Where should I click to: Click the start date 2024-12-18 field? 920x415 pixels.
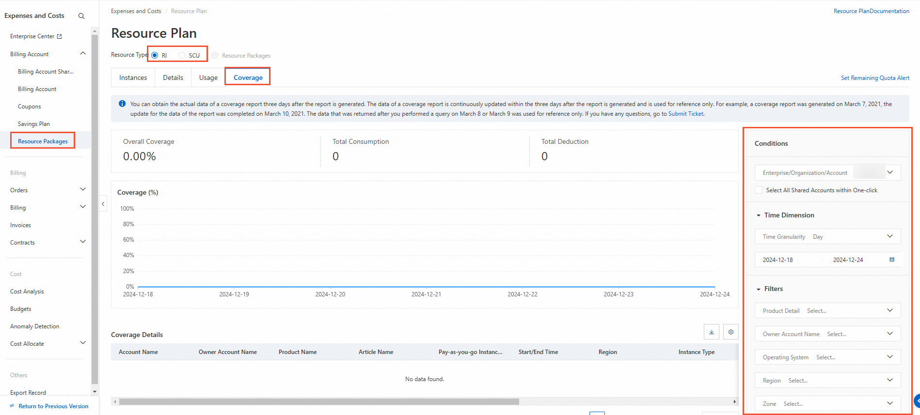pyautogui.click(x=778, y=260)
